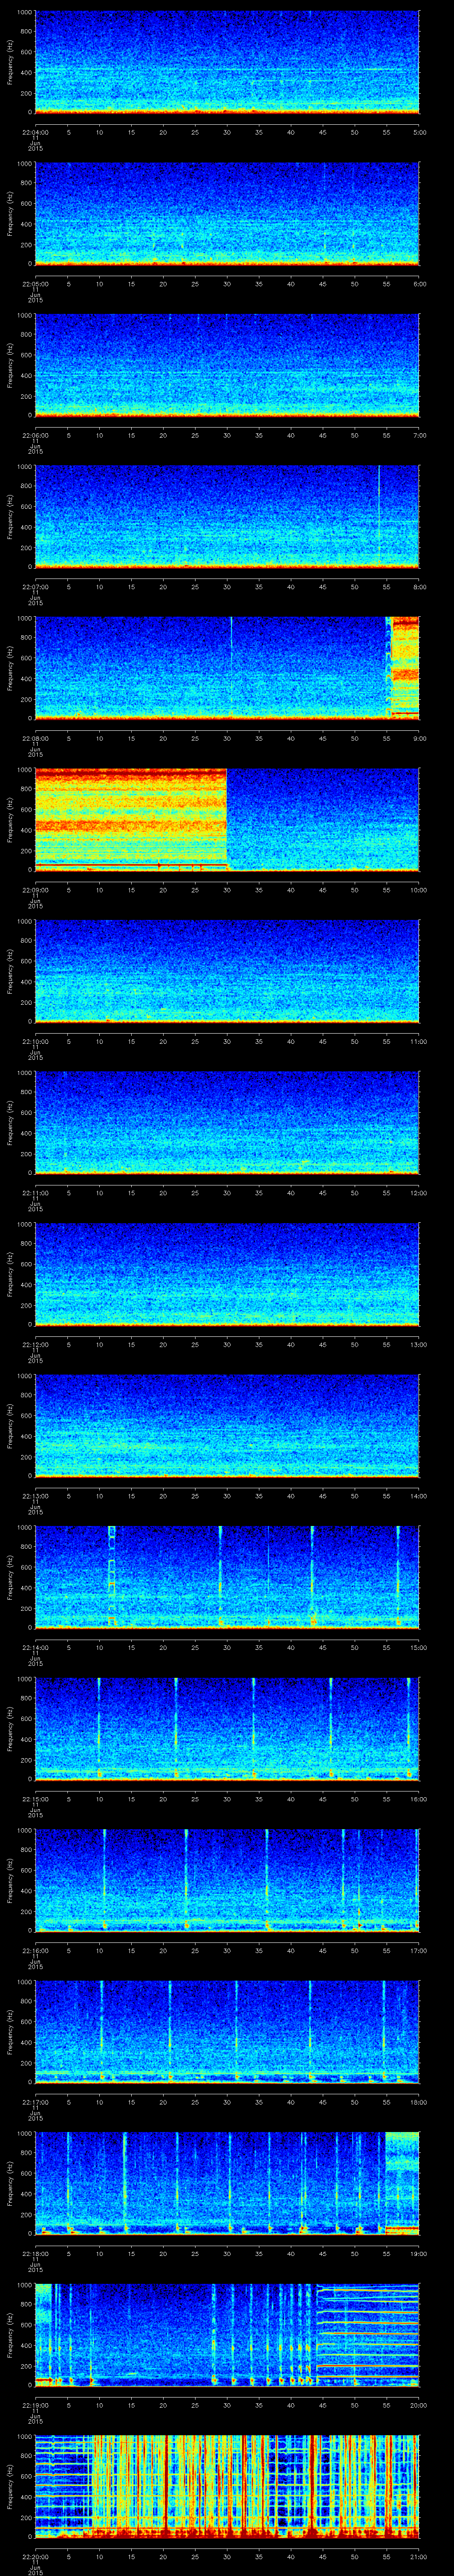
Task: Click the spectrogram panel starting at 22:12:00
Action: tap(227, 1274)
